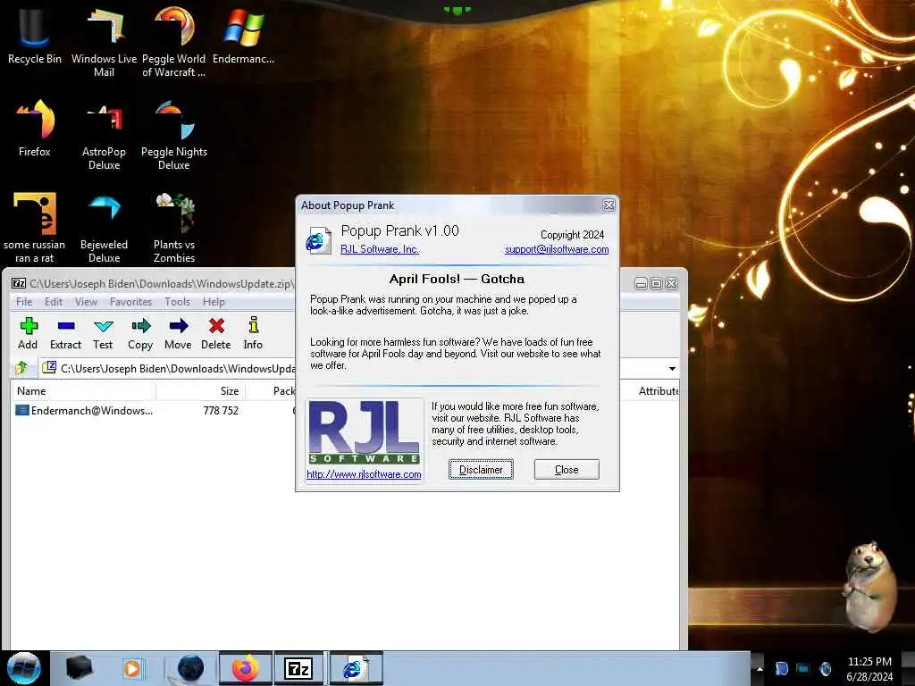Select Bejeweled Deluxe desktop icon
The image size is (915, 686).
[104, 228]
